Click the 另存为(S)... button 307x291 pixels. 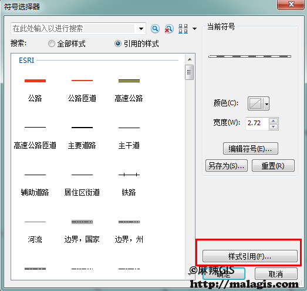coord(227,166)
